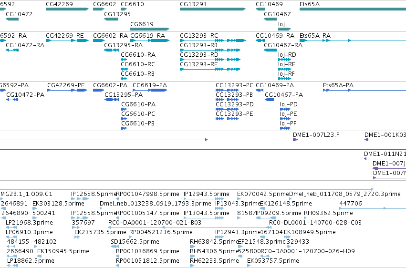The image size is (406, 268).
Task: Click protein CG10467-PA feature
Action: [269, 100]
